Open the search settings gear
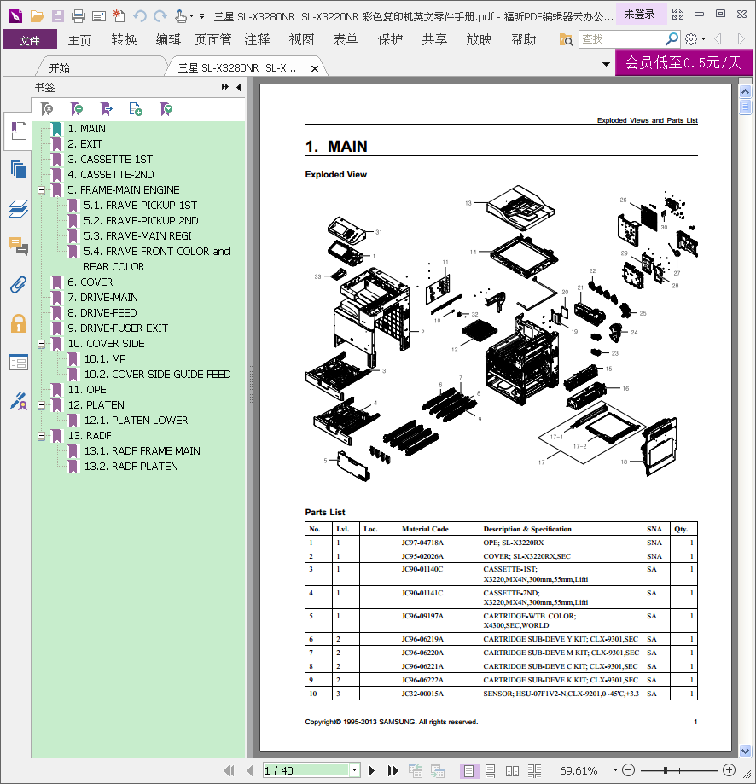 point(691,39)
